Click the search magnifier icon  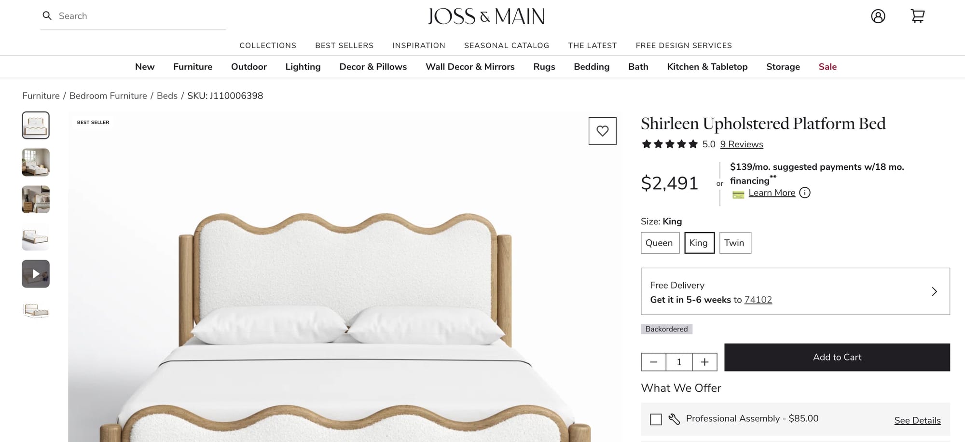pyautogui.click(x=47, y=16)
